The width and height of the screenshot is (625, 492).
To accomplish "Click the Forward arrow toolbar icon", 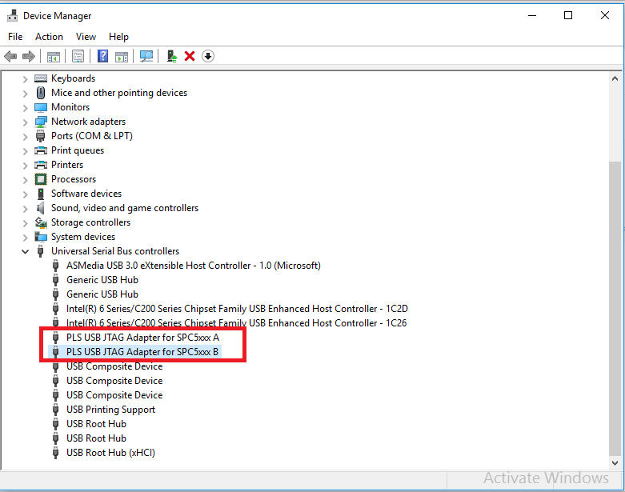I will coord(28,56).
